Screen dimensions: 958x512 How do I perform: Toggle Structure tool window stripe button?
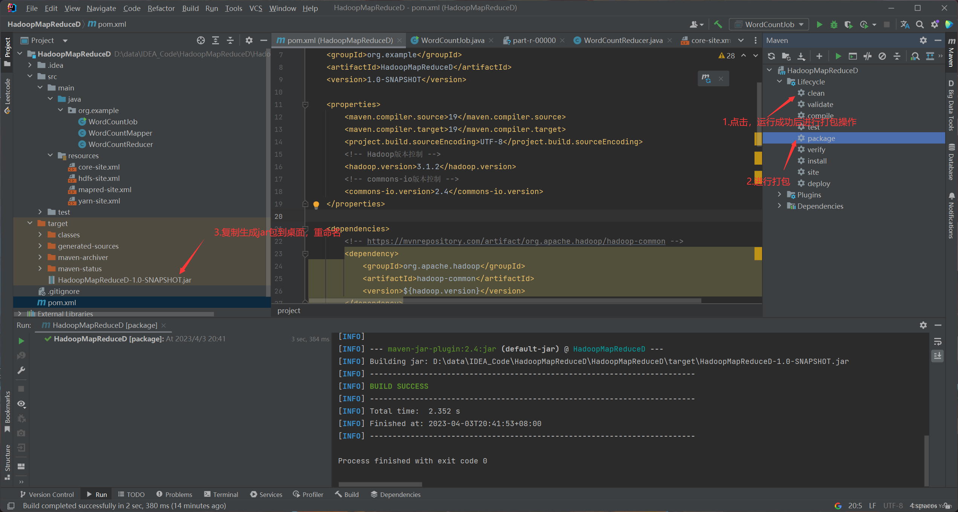point(7,462)
